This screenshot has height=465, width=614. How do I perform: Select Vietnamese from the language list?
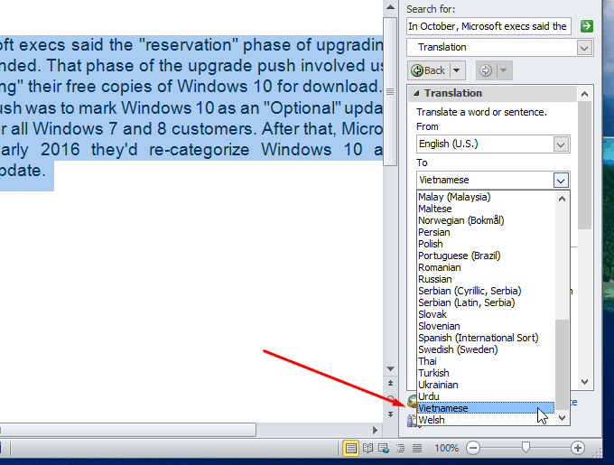click(485, 408)
